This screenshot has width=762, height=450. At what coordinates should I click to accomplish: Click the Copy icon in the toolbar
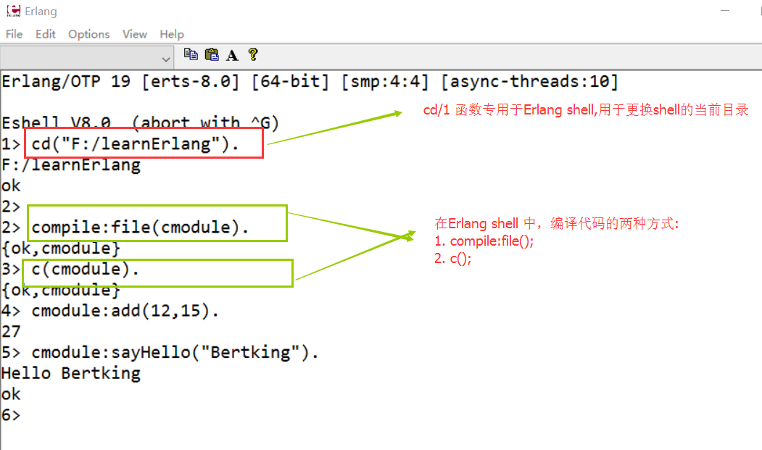(x=191, y=54)
